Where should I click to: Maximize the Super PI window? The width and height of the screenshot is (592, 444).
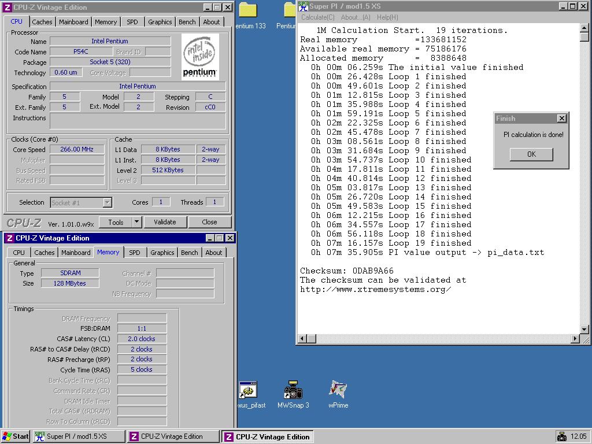[573, 6]
